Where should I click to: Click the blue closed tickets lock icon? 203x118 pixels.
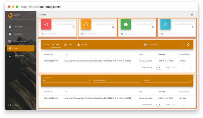pos(165,25)
